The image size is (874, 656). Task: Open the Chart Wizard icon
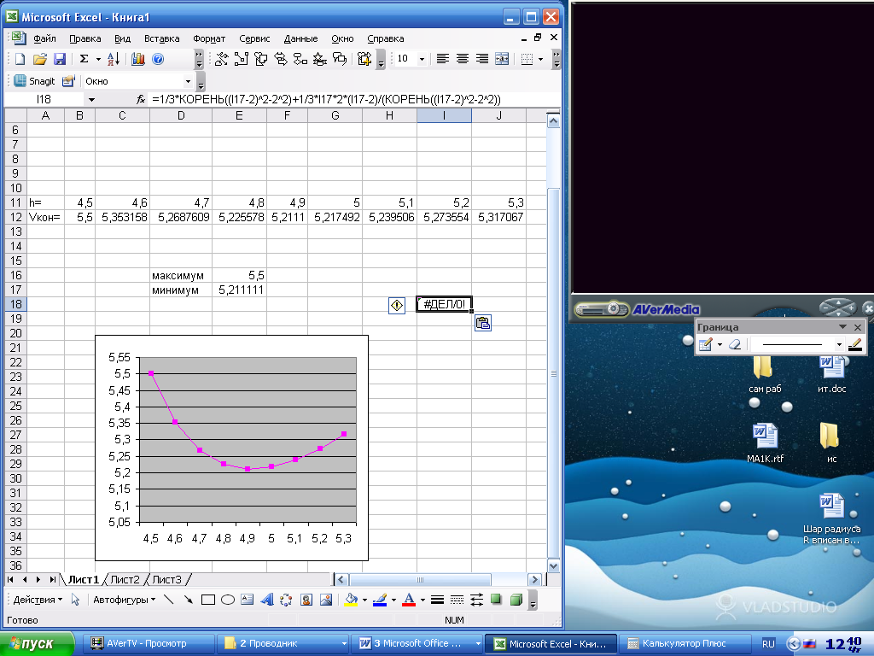(138, 59)
